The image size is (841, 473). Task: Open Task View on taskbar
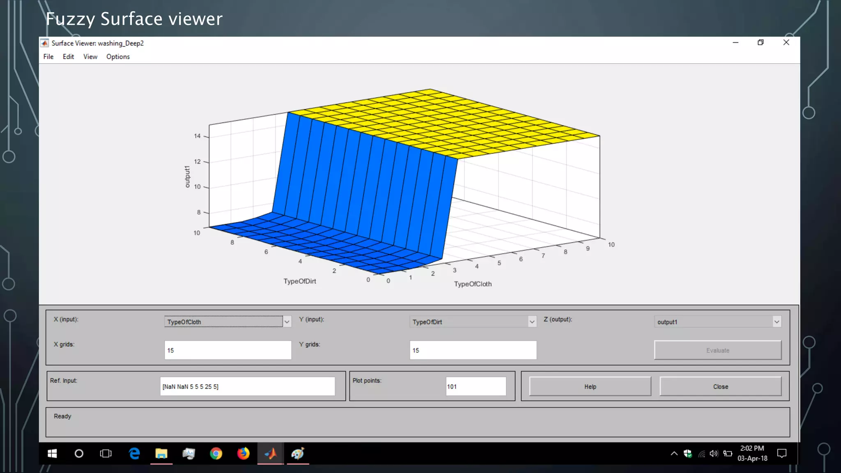click(x=106, y=453)
